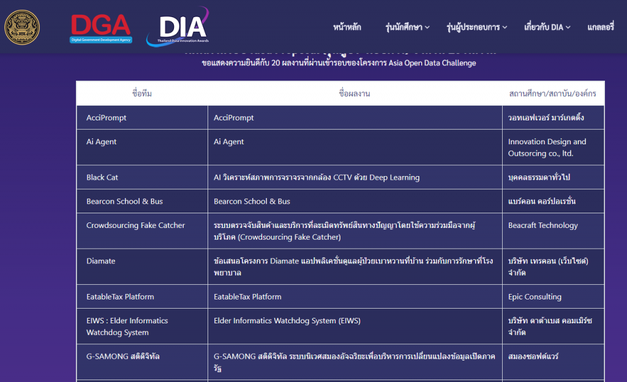Select the Ai Agent team name cell

pyautogui.click(x=142, y=147)
